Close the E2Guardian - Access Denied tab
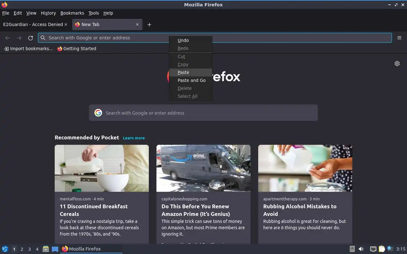 pyautogui.click(x=66, y=24)
